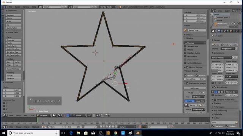The height and width of the screenshot is (136, 243).
Task: Open the Blender Render engine dropdown
Action: pyautogui.click(x=107, y=7)
